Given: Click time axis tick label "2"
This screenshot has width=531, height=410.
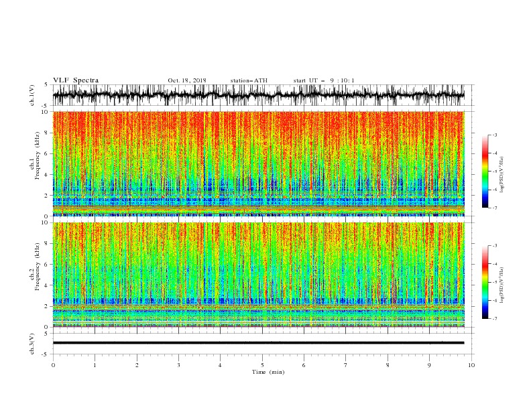Looking at the screenshot, I should [x=137, y=365].
